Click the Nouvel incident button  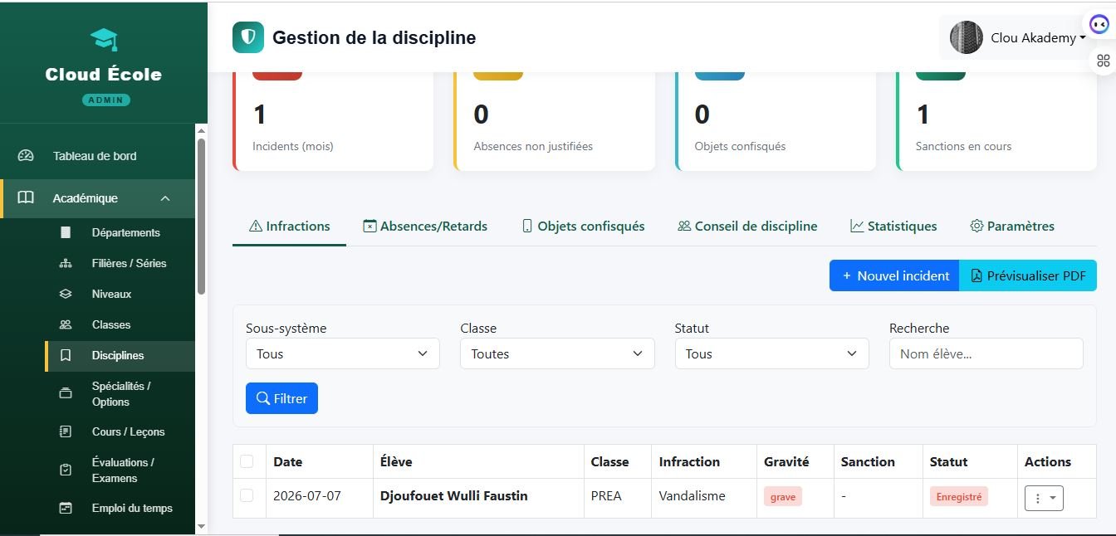[x=894, y=275]
